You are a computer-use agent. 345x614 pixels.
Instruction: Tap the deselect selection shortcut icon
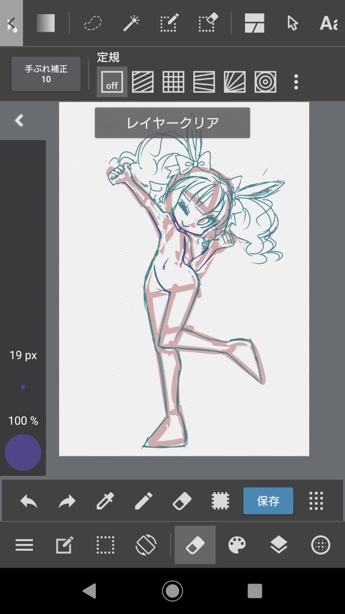tap(220, 501)
